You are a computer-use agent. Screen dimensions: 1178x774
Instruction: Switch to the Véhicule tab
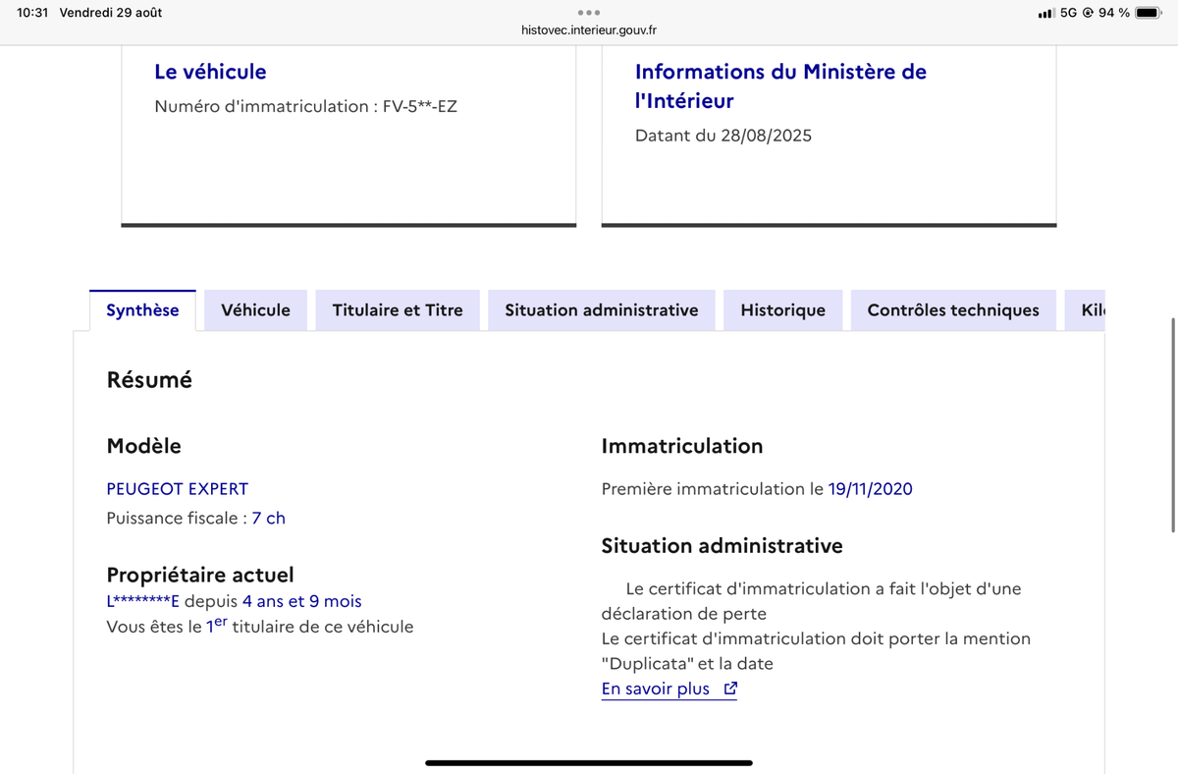click(x=255, y=310)
